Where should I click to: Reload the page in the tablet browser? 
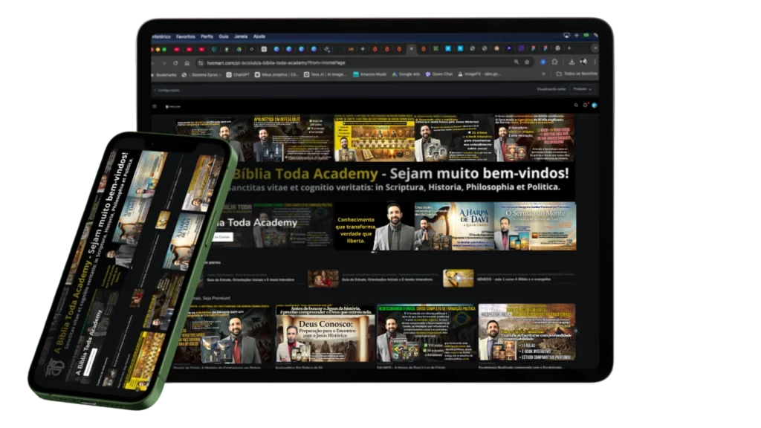pos(175,63)
